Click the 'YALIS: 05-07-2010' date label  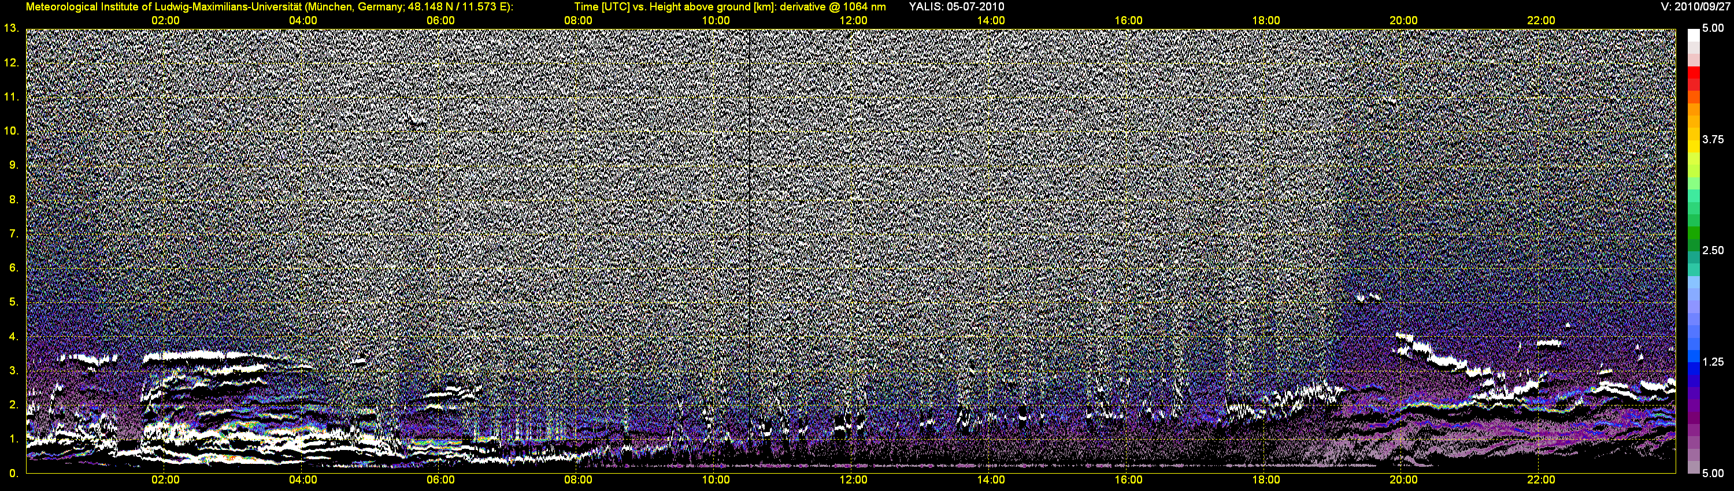(x=957, y=7)
